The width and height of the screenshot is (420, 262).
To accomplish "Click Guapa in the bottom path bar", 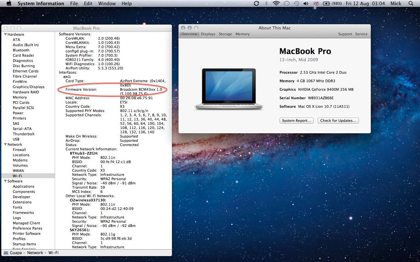I will coord(16,253).
